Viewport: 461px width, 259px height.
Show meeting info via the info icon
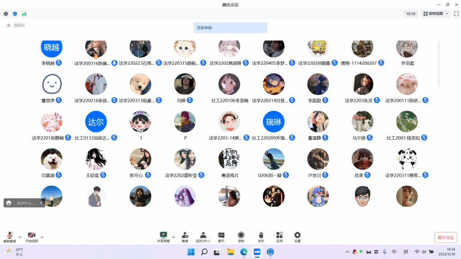[x=6, y=14]
